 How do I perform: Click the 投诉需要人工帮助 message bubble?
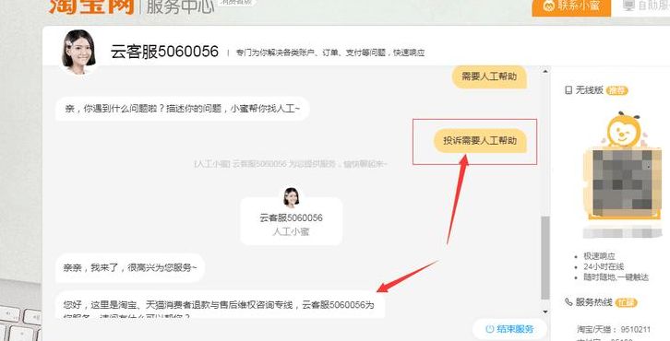pyautogui.click(x=480, y=141)
